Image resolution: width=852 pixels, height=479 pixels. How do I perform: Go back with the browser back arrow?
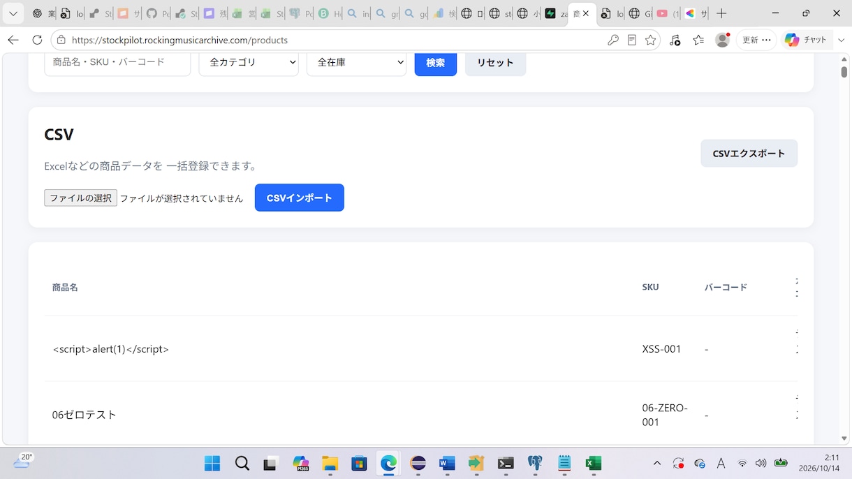click(x=13, y=40)
